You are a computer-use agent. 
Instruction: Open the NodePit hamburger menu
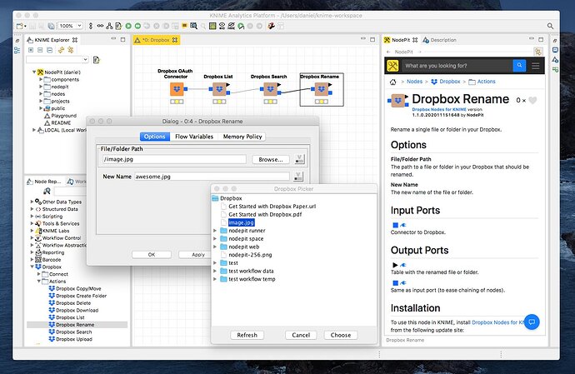pyautogui.click(x=535, y=66)
